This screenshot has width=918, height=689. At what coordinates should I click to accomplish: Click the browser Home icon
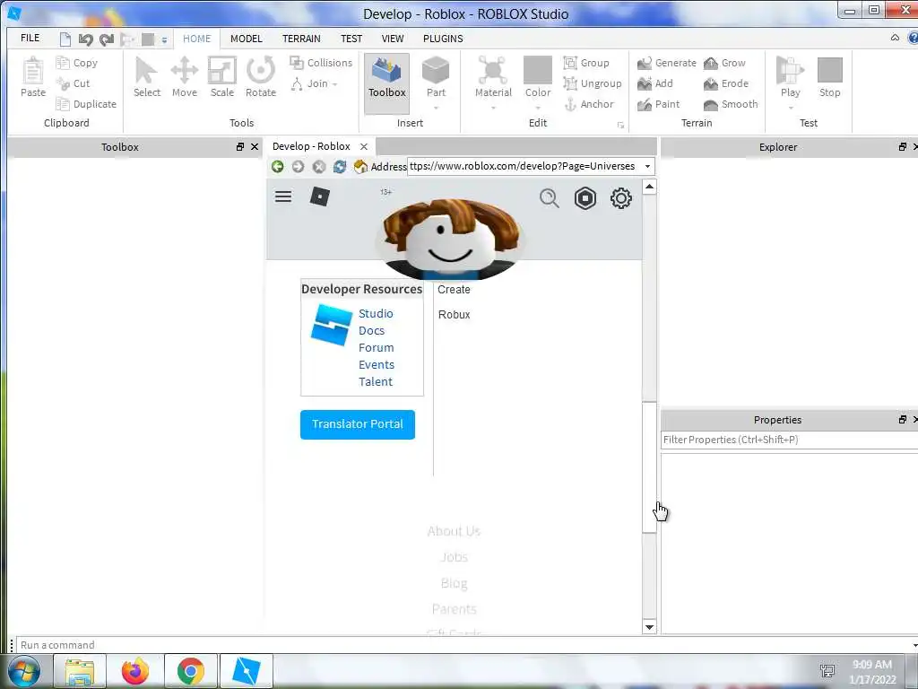(360, 166)
